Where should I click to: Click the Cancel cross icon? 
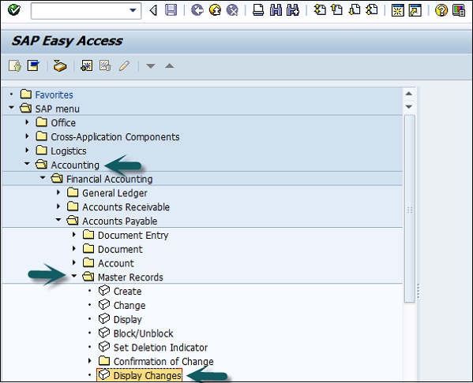pos(232,10)
